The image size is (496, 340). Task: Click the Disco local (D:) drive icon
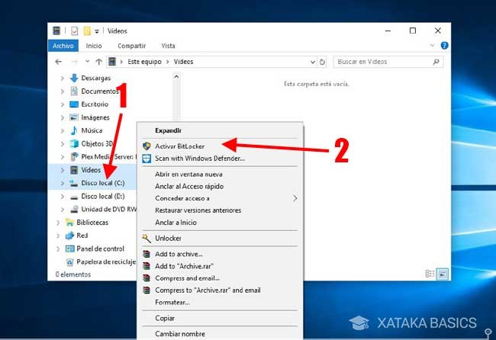(74, 197)
